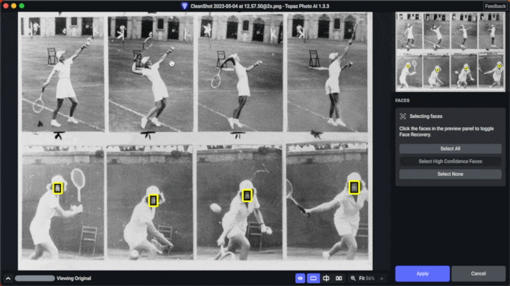Screen dimensions: 510x286
Task: Switch to single view mode icon
Action: [x=313, y=278]
